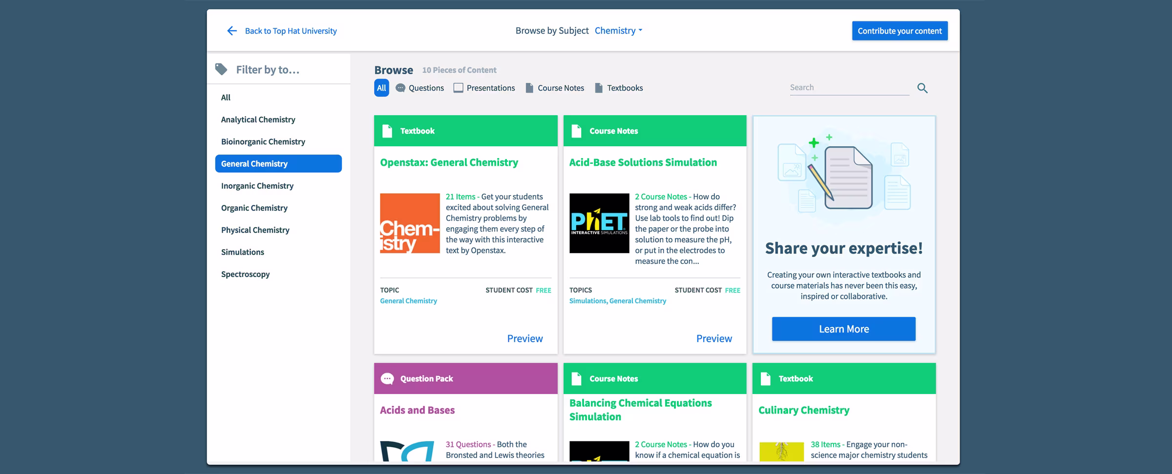Click Simulations, General Chemistry topics on Acid-Base card

pos(617,301)
